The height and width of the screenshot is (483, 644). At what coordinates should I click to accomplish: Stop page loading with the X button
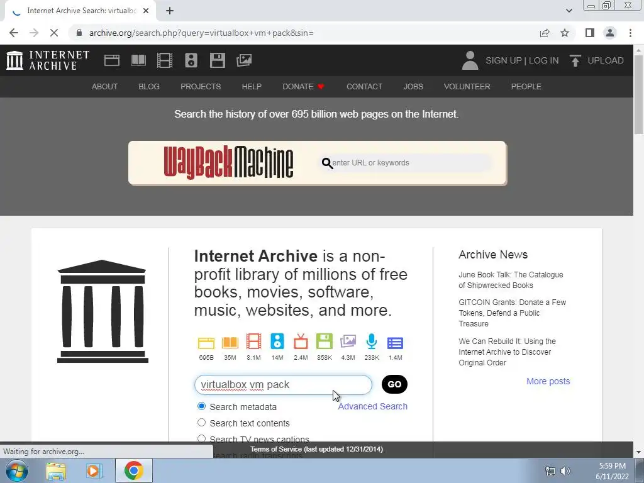tap(54, 33)
